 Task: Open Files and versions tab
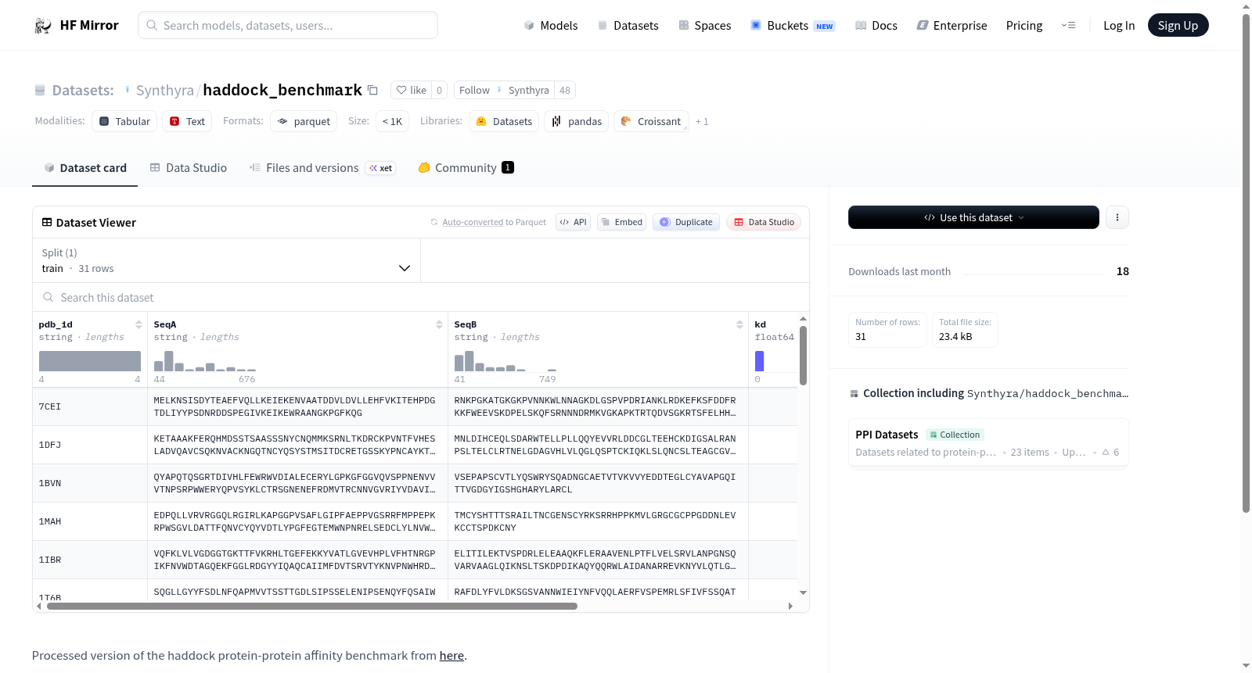(322, 168)
